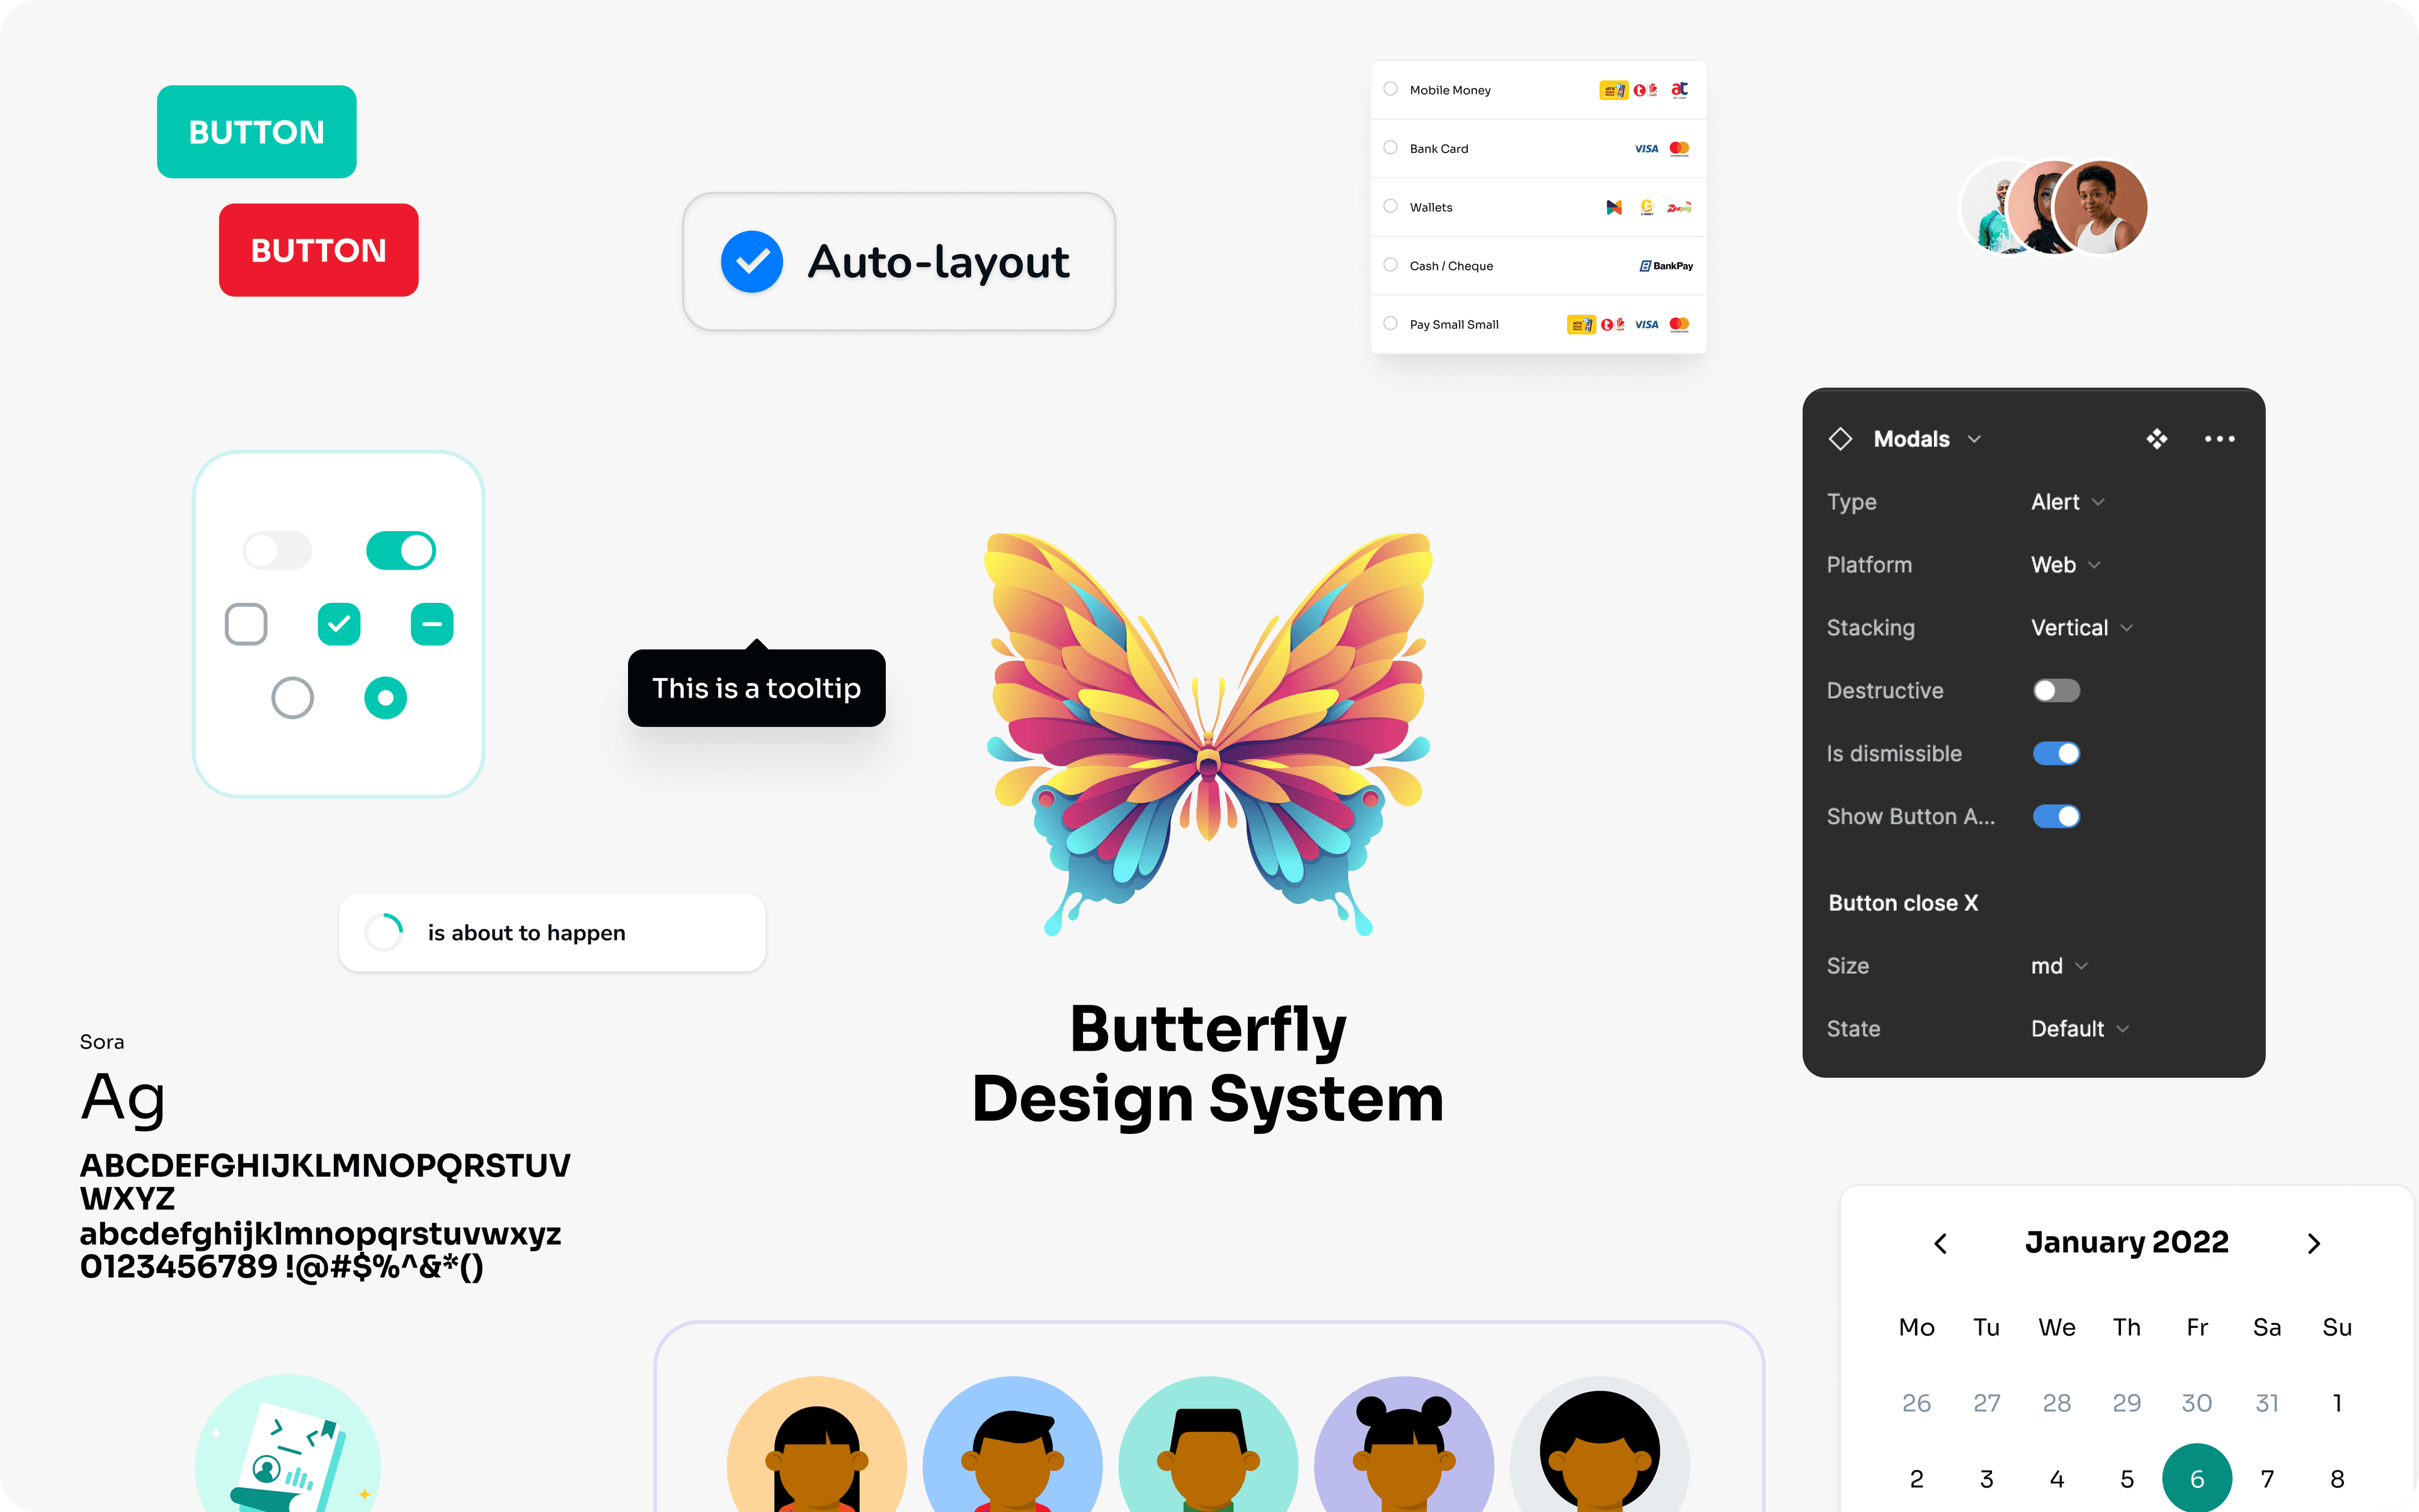Click the previous month arrow on calendar

pyautogui.click(x=1940, y=1242)
